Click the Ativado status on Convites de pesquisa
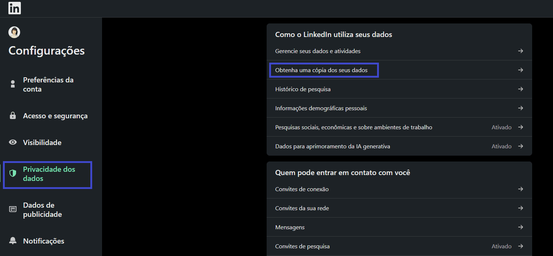Image resolution: width=553 pixels, height=256 pixels. (501, 246)
